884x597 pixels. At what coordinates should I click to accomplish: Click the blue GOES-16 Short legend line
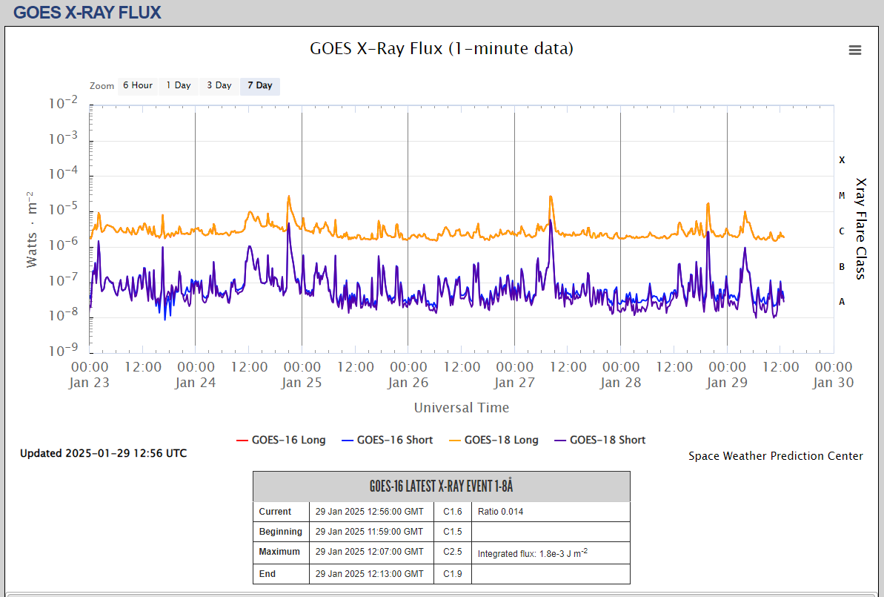(346, 440)
